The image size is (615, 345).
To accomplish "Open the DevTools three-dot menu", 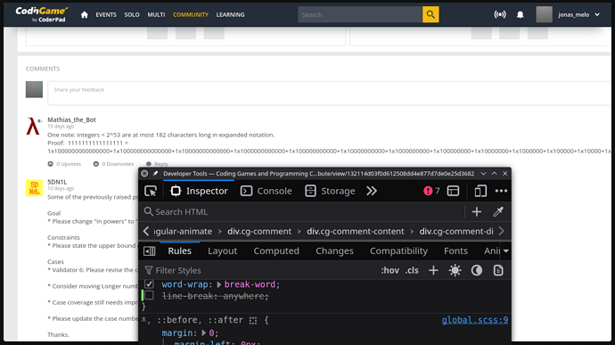I will [501, 191].
